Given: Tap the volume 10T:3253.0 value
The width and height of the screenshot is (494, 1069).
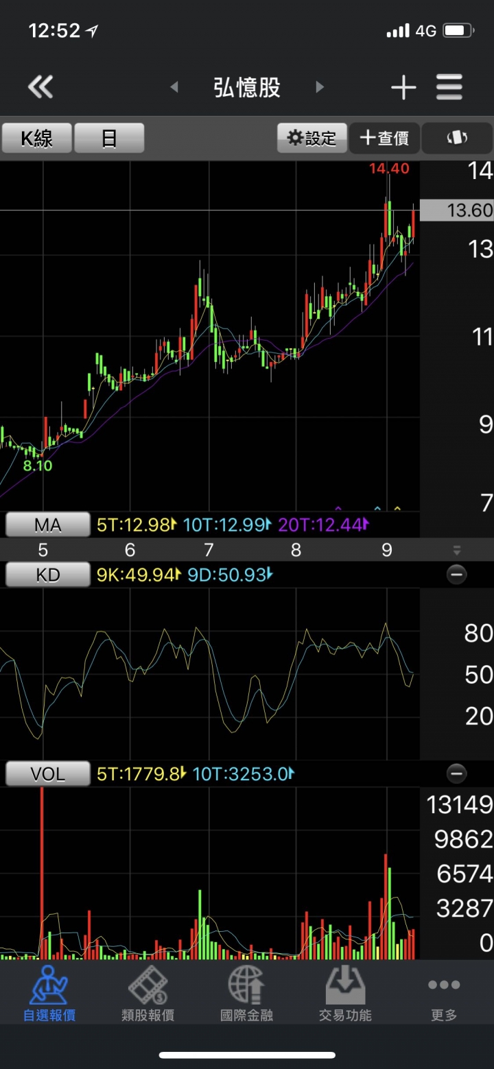Looking at the screenshot, I should click(244, 774).
